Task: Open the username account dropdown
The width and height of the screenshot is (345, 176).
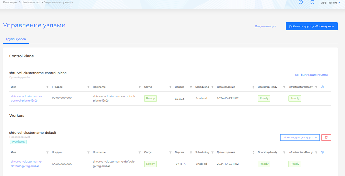Action: point(330,2)
